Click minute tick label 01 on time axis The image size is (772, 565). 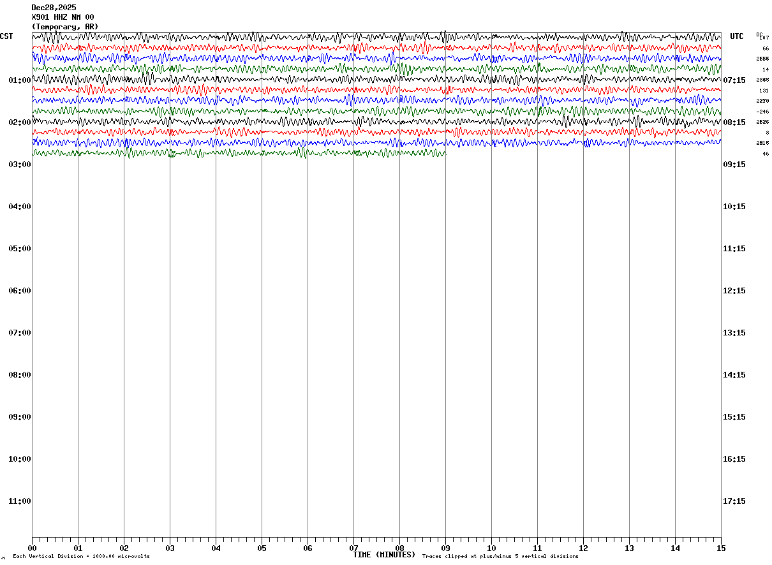[x=78, y=548]
